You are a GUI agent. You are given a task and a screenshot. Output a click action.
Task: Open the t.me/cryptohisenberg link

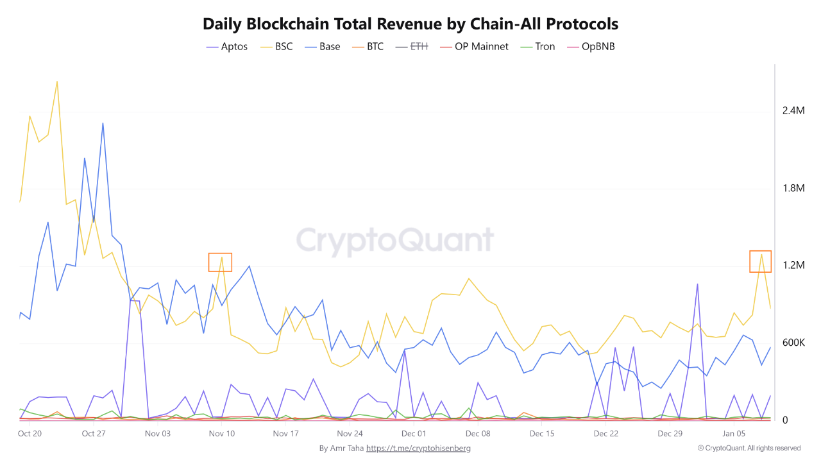(418, 449)
